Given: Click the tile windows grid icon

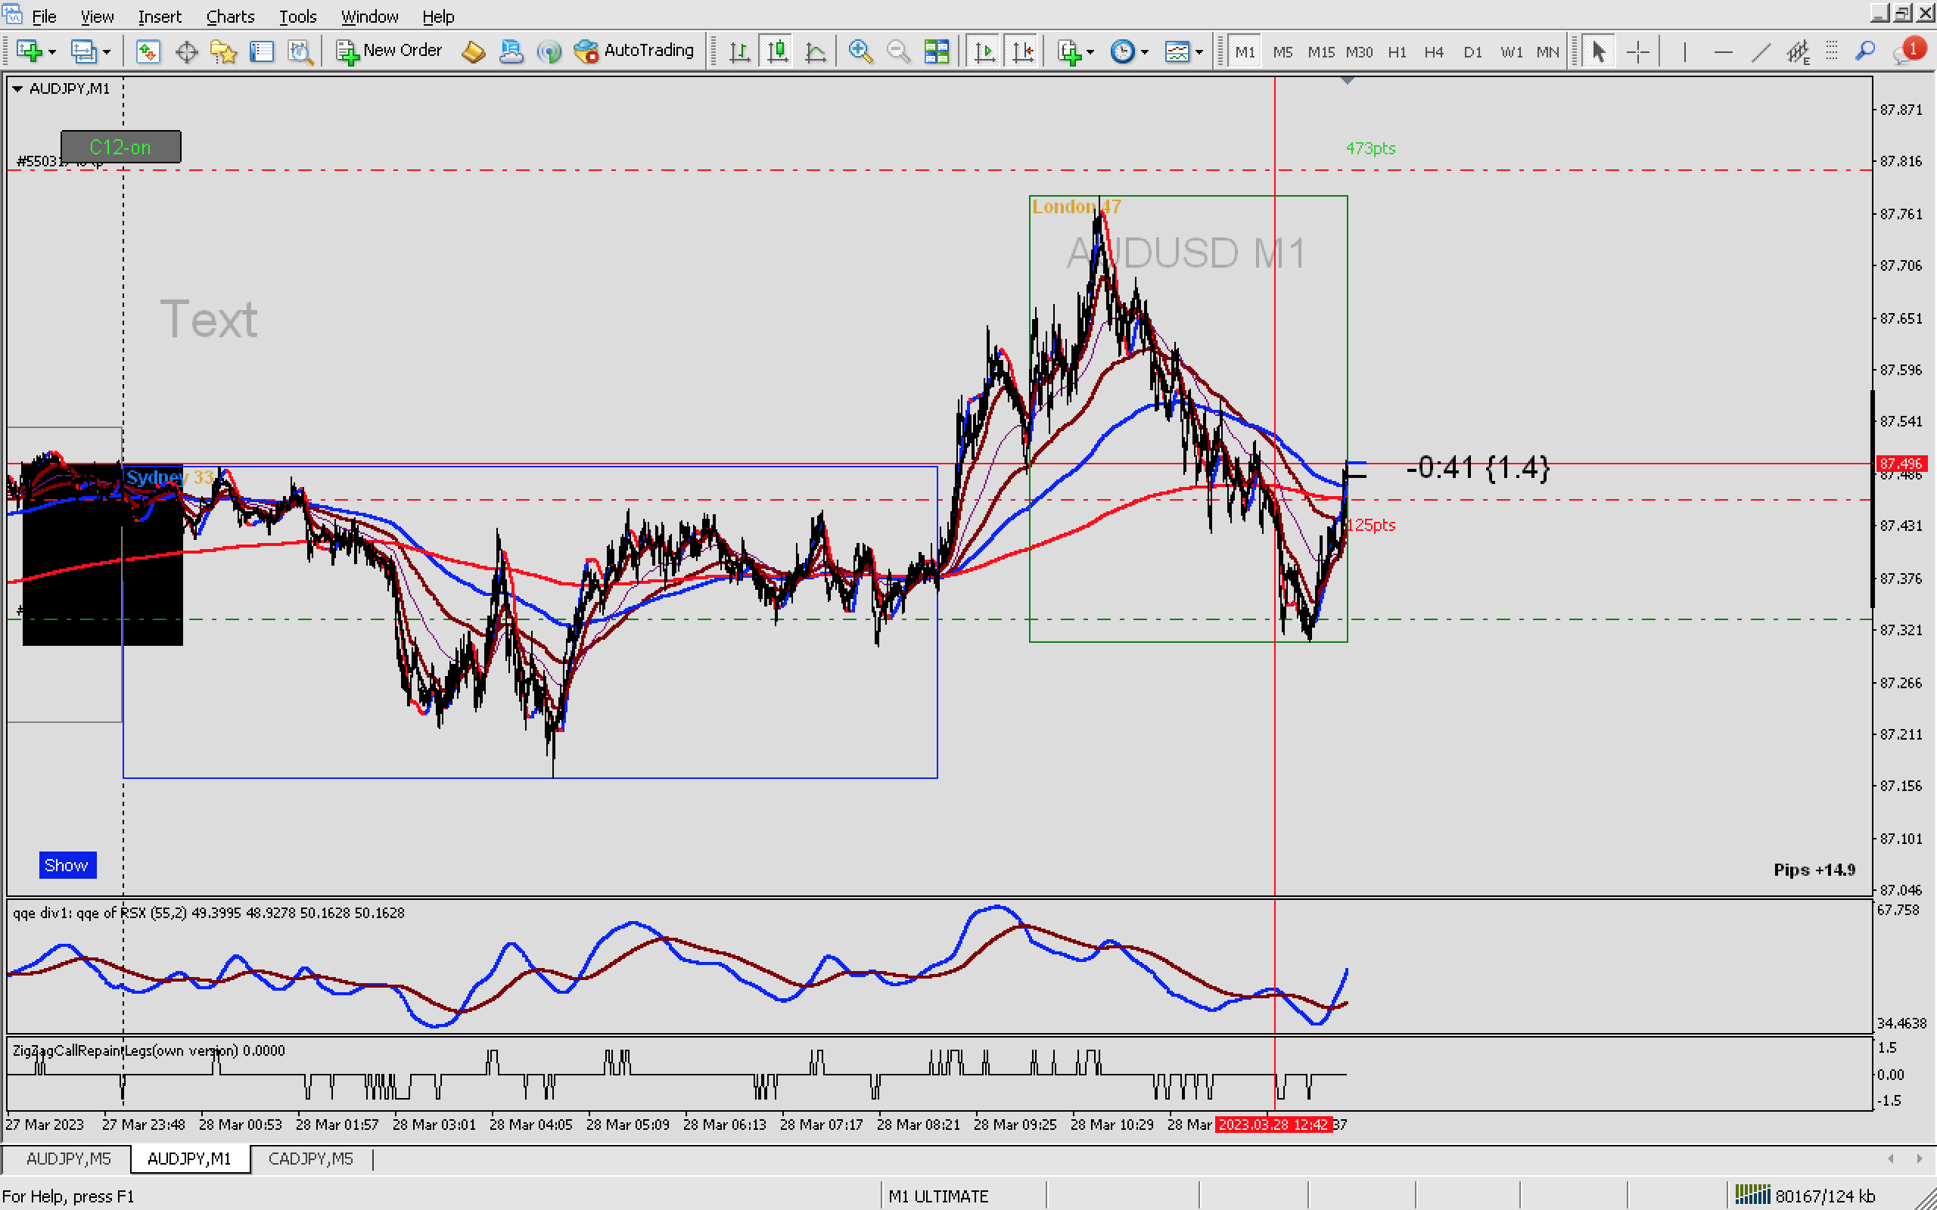Looking at the screenshot, I should tap(936, 52).
